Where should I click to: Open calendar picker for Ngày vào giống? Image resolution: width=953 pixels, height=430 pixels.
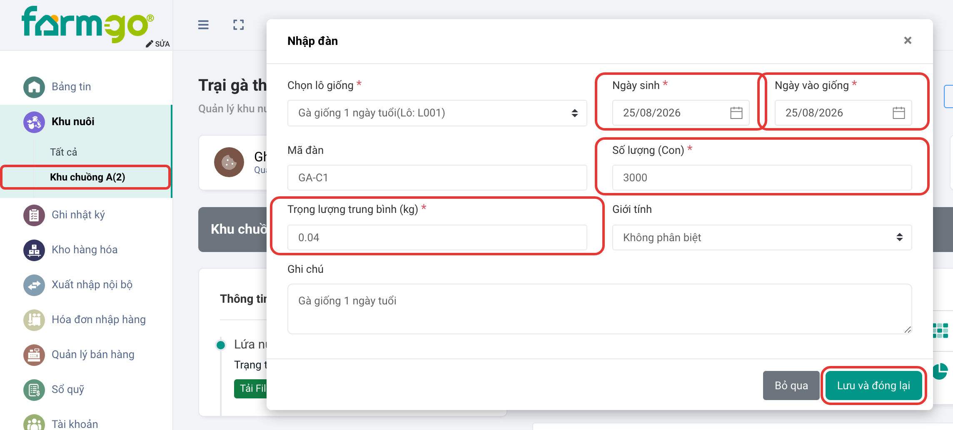point(899,113)
